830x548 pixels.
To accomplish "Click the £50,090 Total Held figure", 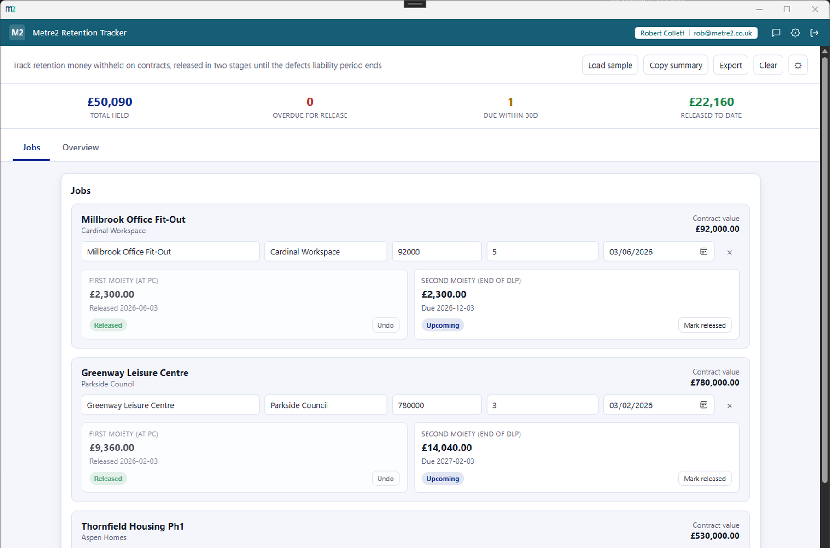I will coord(110,102).
